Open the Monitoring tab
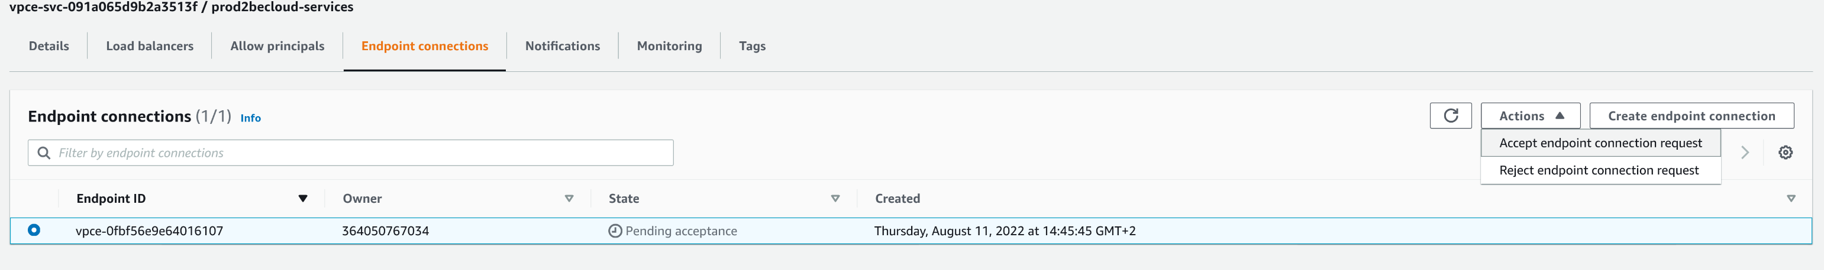 [x=669, y=46]
